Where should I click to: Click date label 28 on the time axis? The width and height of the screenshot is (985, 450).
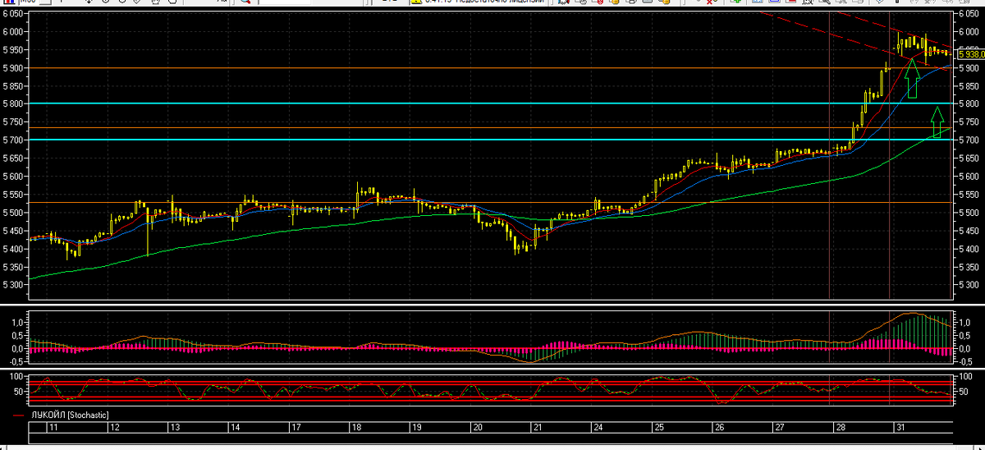pyautogui.click(x=840, y=428)
